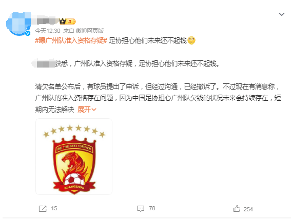Click the blue verified V badge

28,33
